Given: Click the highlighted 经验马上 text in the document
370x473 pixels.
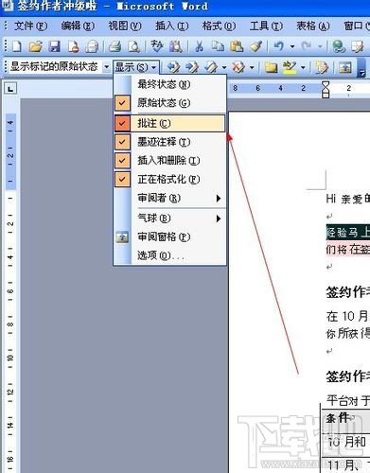Looking at the screenshot, I should pyautogui.click(x=347, y=233).
